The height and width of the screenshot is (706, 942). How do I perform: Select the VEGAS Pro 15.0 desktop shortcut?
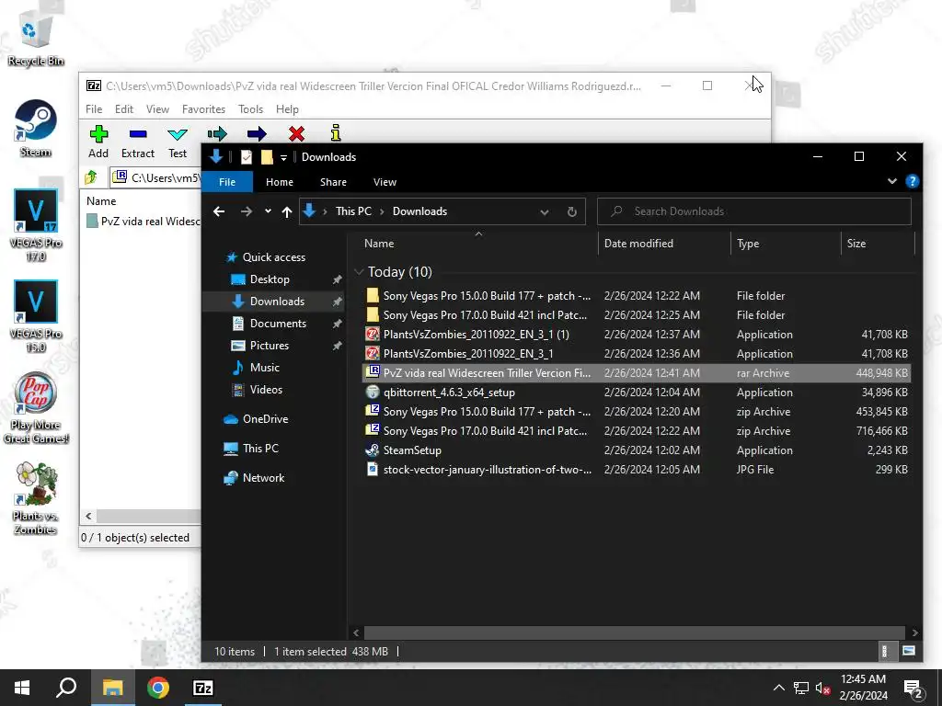pyautogui.click(x=36, y=316)
